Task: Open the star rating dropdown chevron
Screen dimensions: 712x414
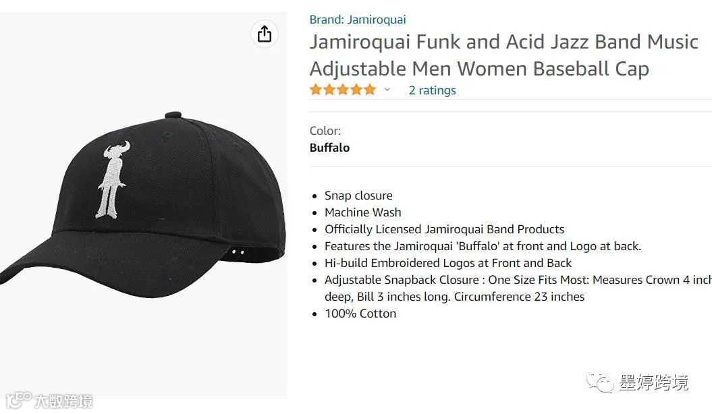Action: (x=387, y=90)
